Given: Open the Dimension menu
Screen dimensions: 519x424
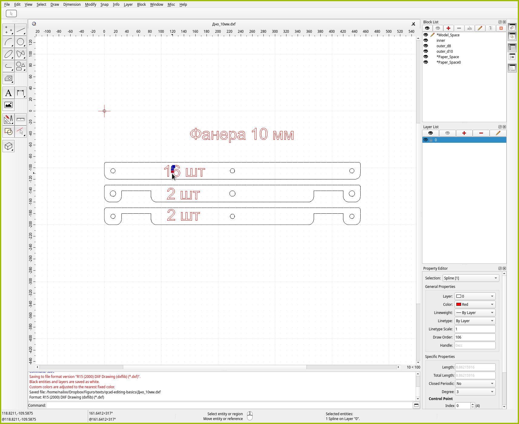Looking at the screenshot, I should [x=72, y=5].
